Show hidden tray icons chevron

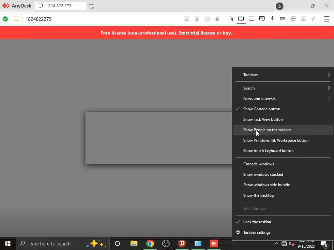point(276,243)
